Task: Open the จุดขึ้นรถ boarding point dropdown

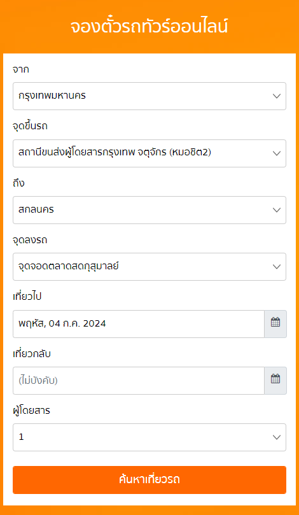Action: [149, 153]
